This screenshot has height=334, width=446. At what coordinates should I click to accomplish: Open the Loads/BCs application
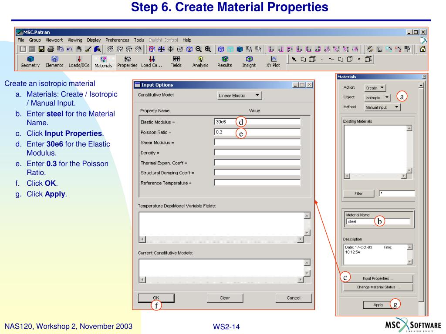click(x=79, y=62)
